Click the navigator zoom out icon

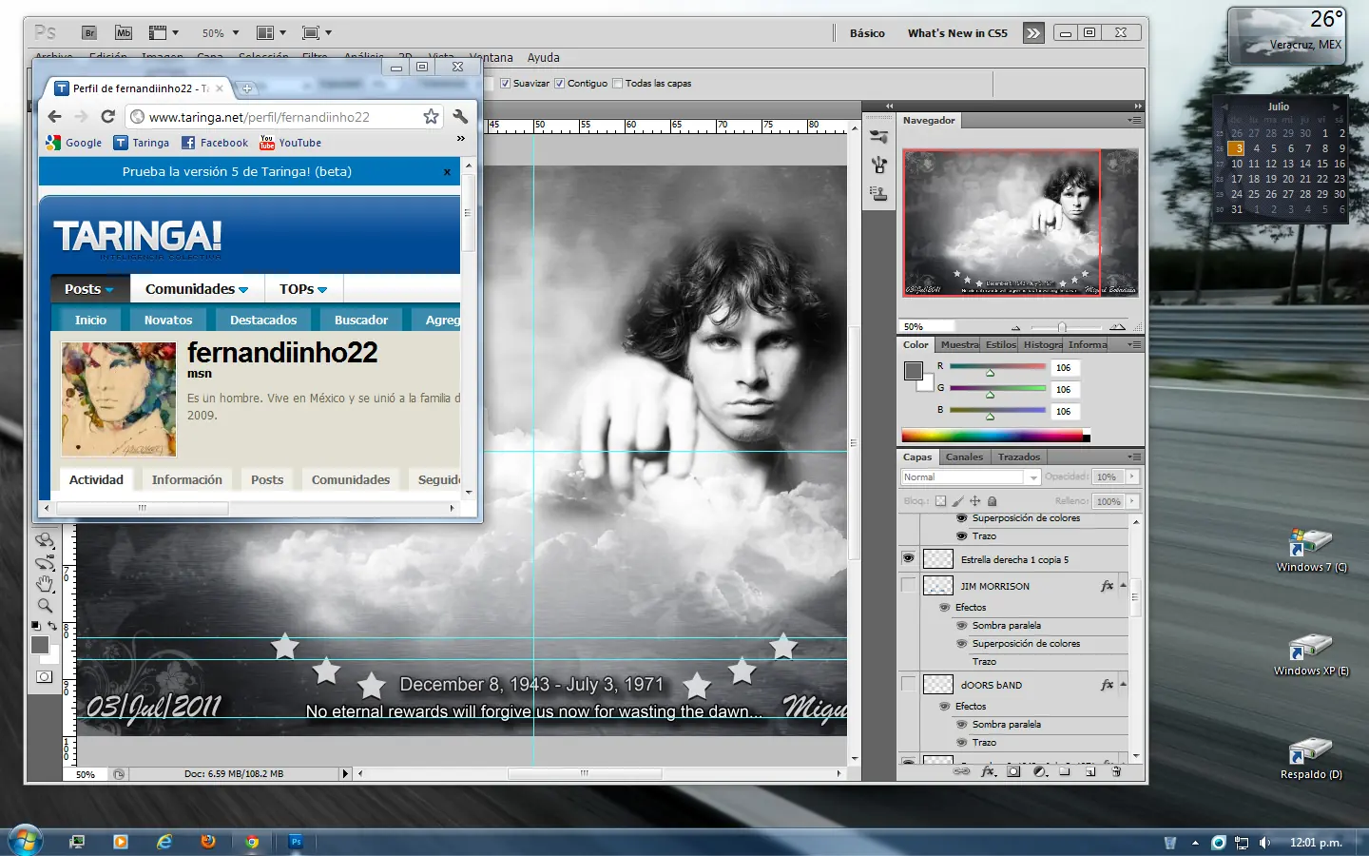point(1015,327)
